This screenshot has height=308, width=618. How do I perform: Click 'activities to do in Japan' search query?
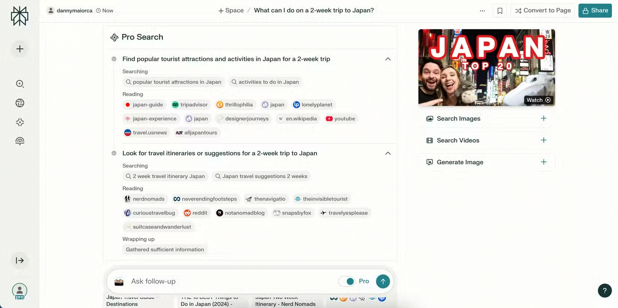coord(265,82)
